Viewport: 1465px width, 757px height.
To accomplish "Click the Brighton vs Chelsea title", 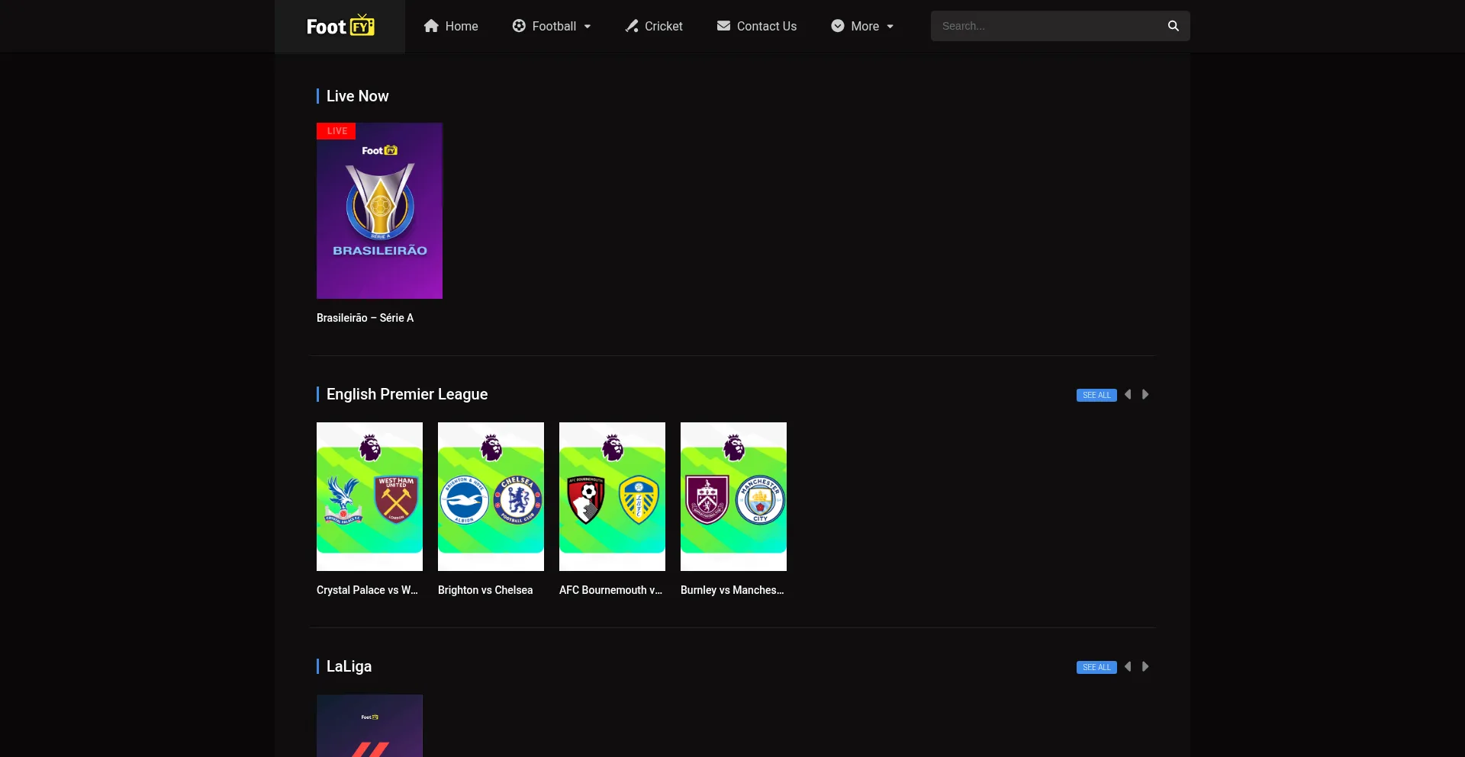I will tap(485, 590).
